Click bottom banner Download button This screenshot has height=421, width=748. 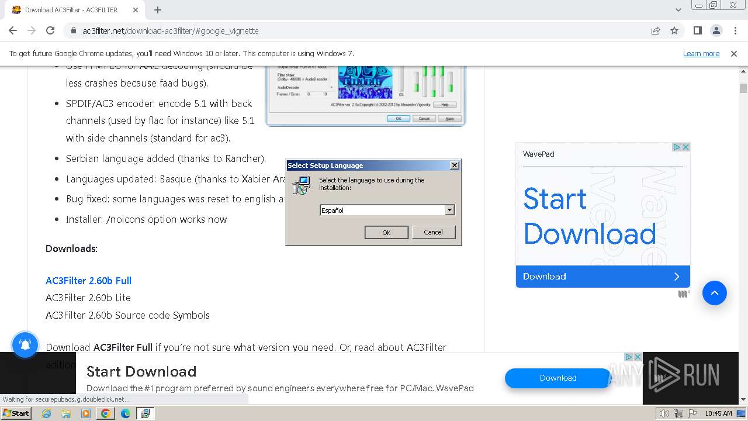pyautogui.click(x=558, y=378)
